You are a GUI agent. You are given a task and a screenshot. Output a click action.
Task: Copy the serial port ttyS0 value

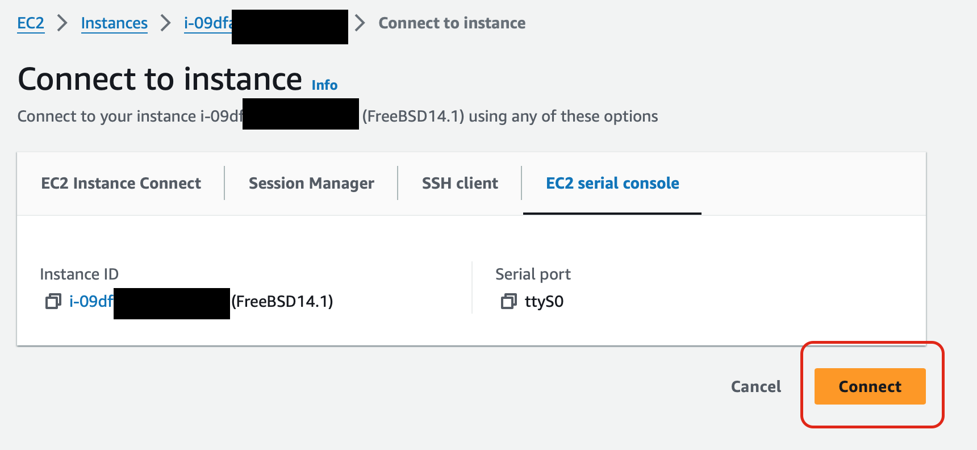click(509, 301)
